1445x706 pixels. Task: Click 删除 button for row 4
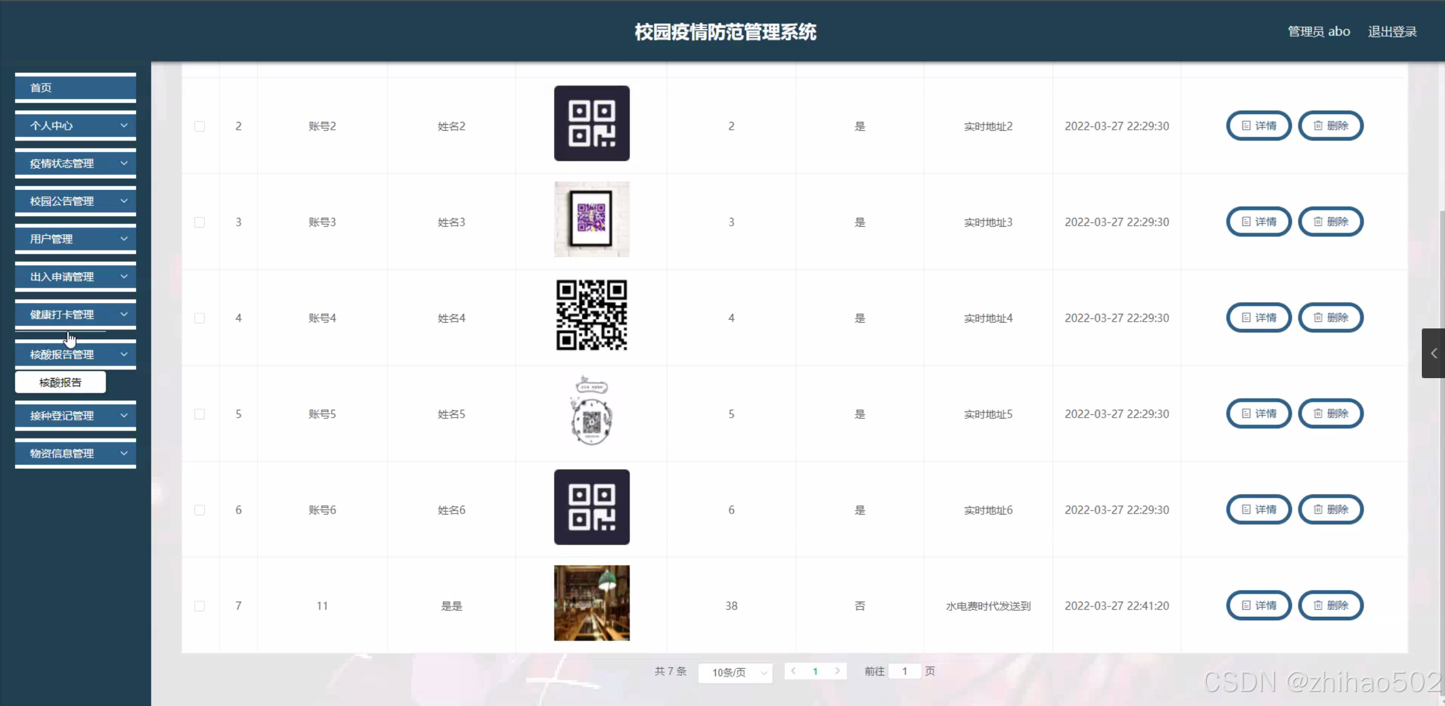pyautogui.click(x=1331, y=318)
